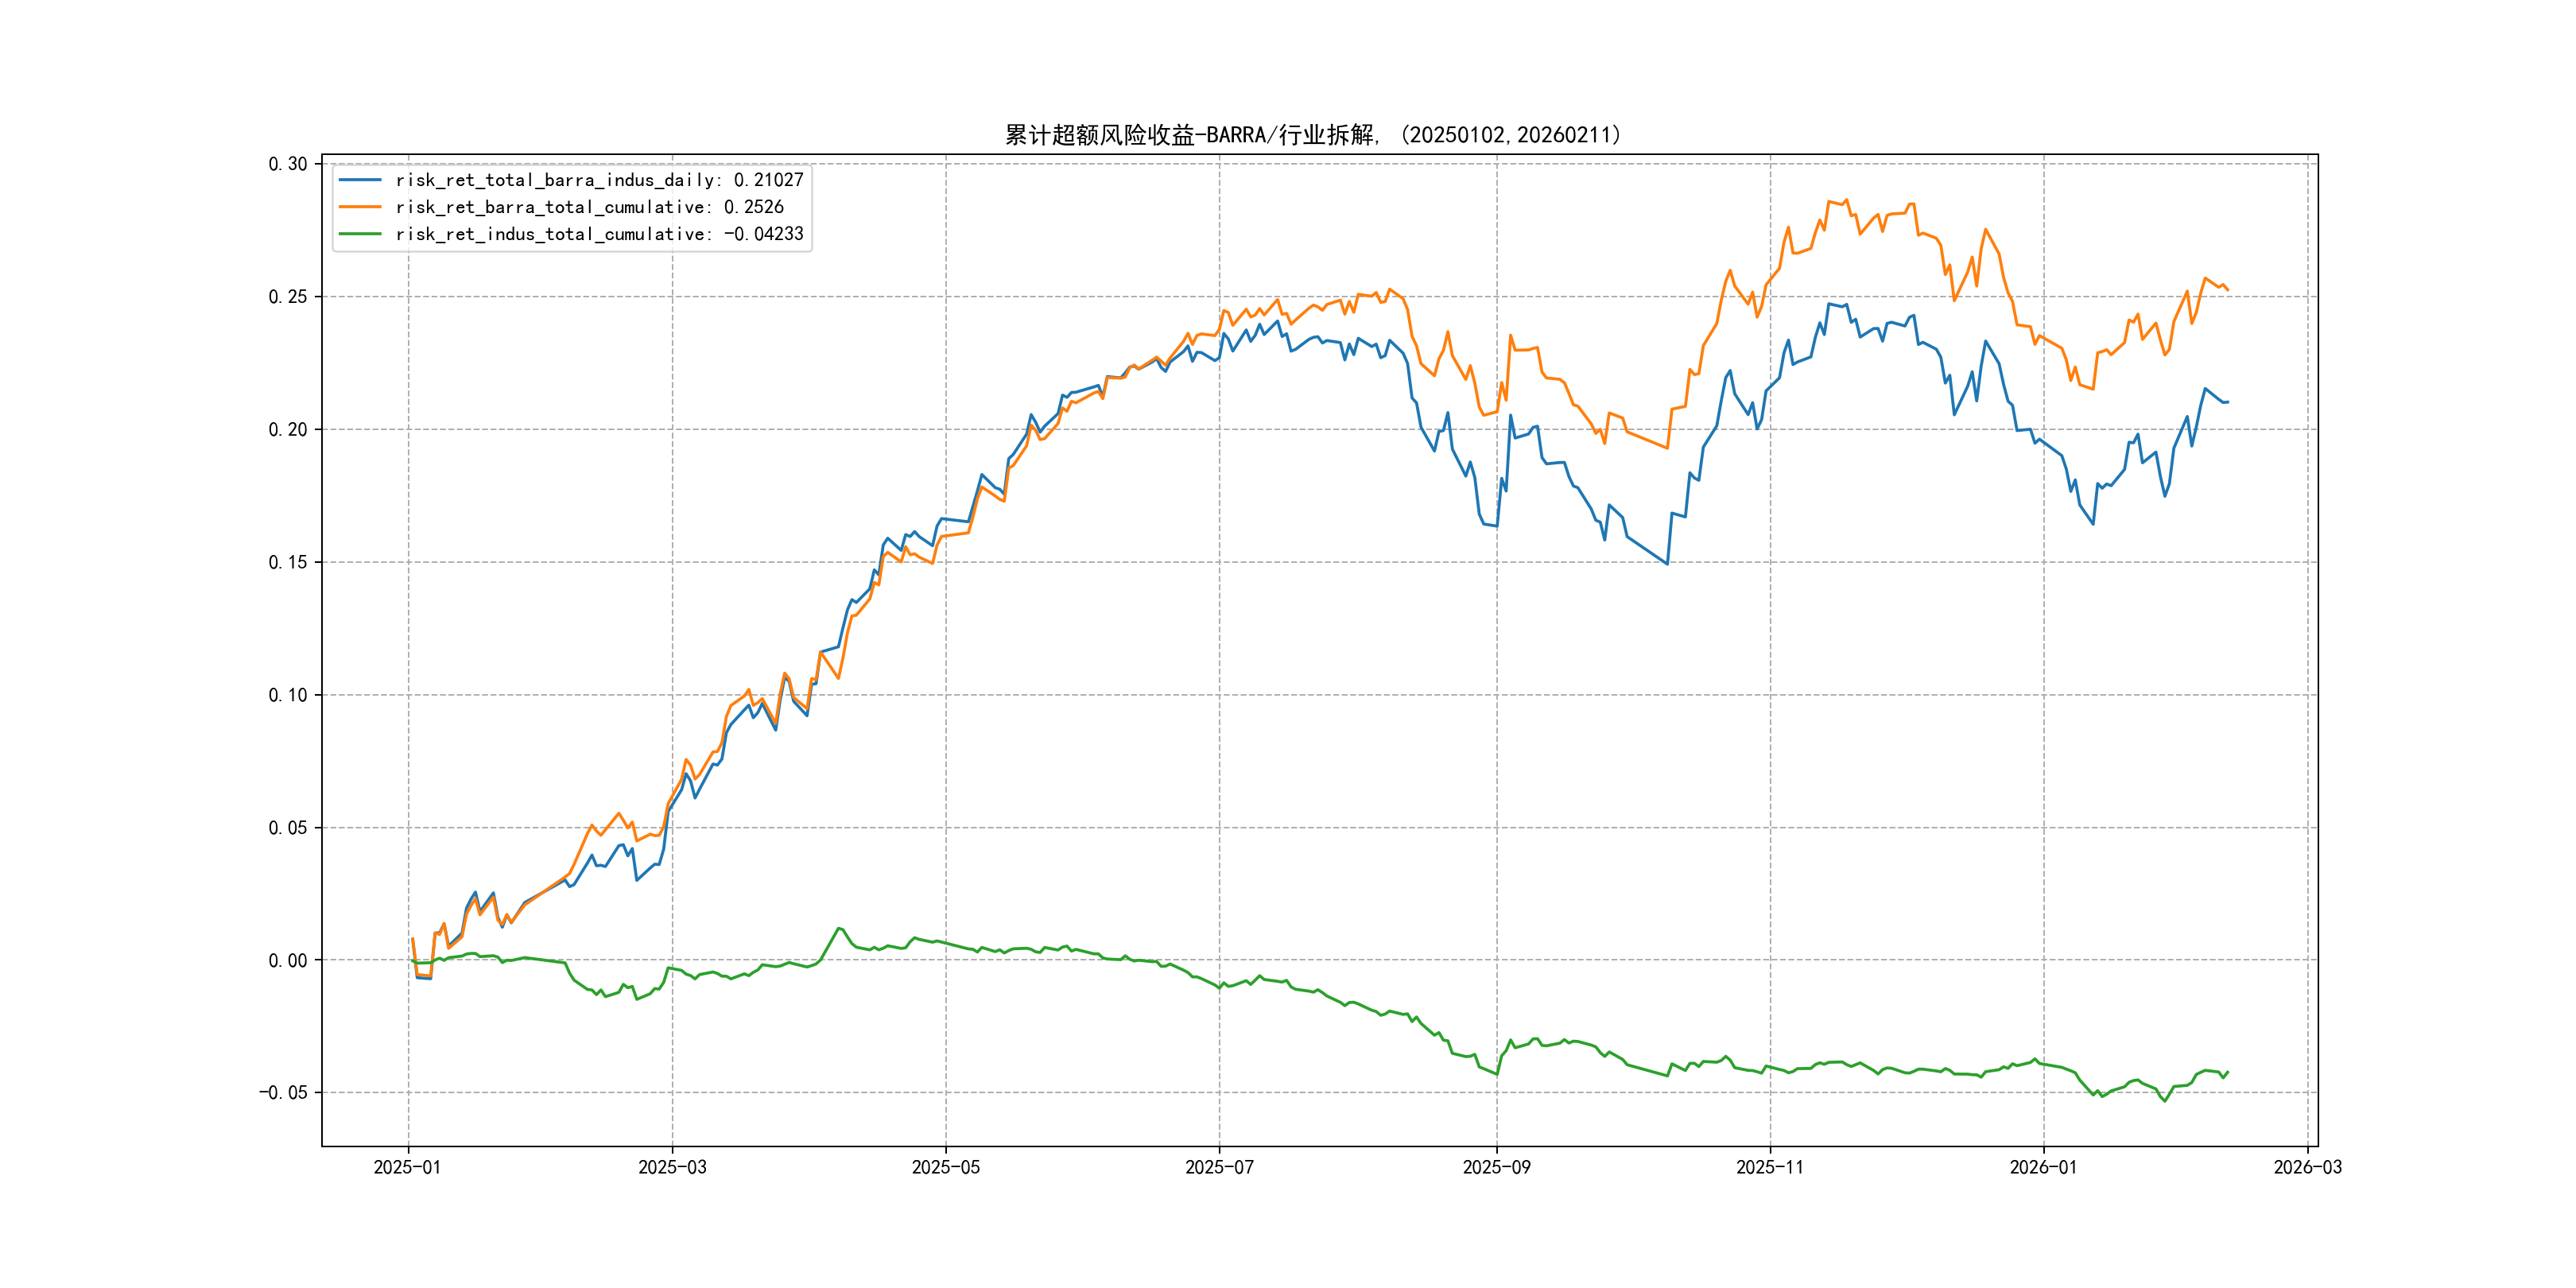Click the blue legend line swatch
2576x1288 pixels.
point(360,180)
